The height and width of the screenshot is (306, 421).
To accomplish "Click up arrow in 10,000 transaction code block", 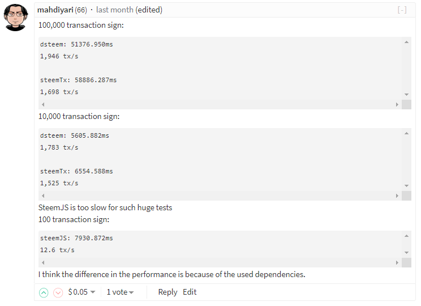I will pos(406,133).
